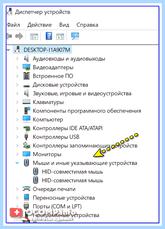The height and width of the screenshot is (229, 165).
Task: Select the second HID-совместимая мышь entry
Action: coord(73,180)
